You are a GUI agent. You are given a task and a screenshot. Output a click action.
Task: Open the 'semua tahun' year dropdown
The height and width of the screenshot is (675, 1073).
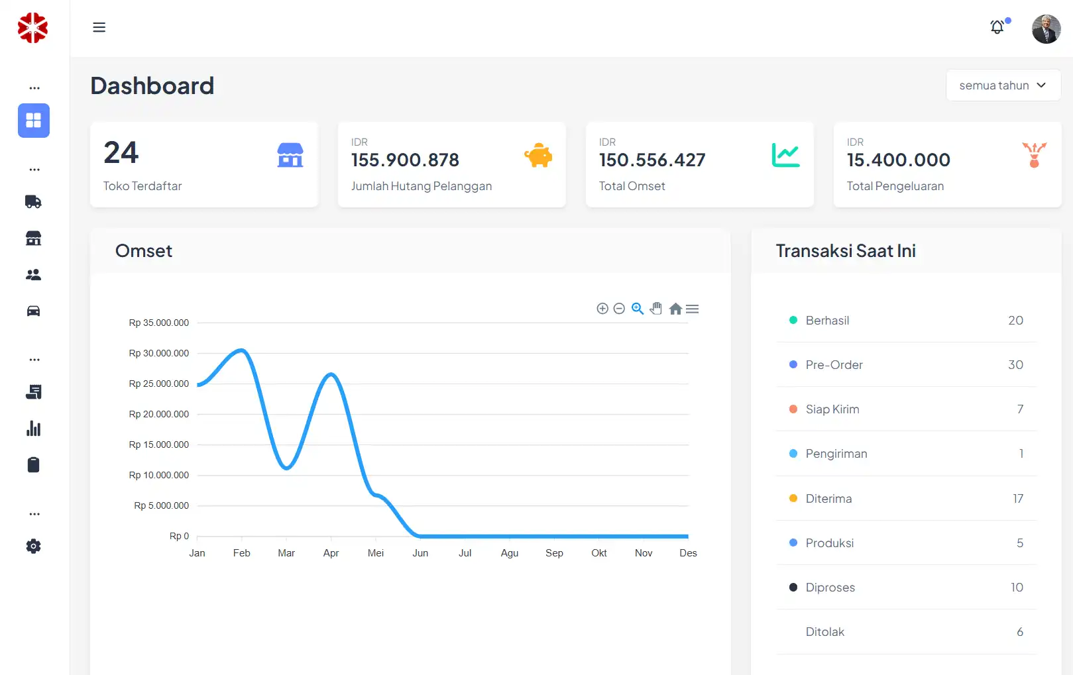point(1003,85)
